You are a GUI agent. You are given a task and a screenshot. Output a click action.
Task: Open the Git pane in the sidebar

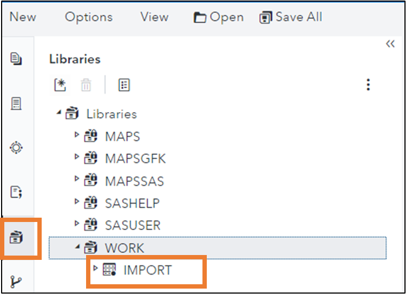pyautogui.click(x=16, y=282)
